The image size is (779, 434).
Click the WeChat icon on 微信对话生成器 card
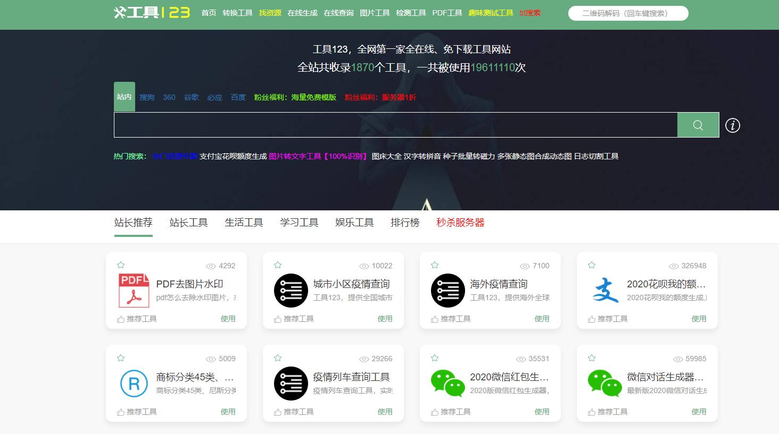(x=605, y=384)
